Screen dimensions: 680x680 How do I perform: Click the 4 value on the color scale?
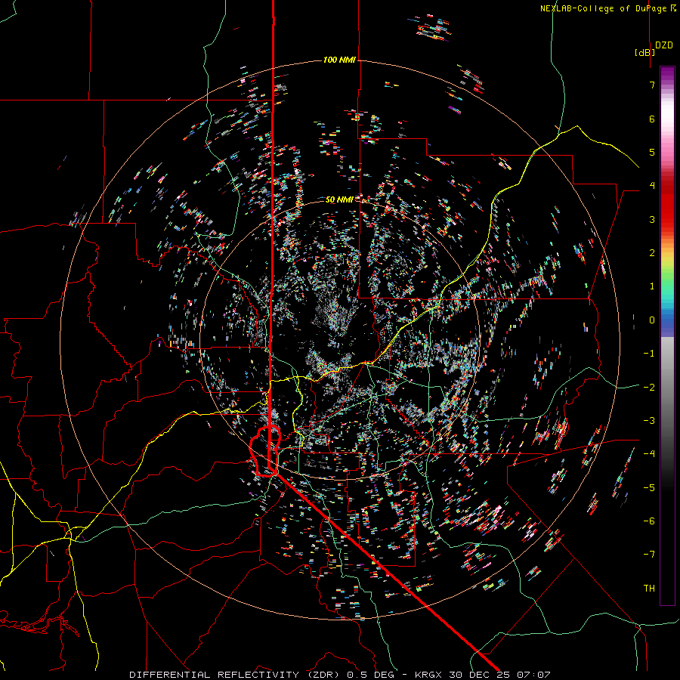click(x=652, y=186)
